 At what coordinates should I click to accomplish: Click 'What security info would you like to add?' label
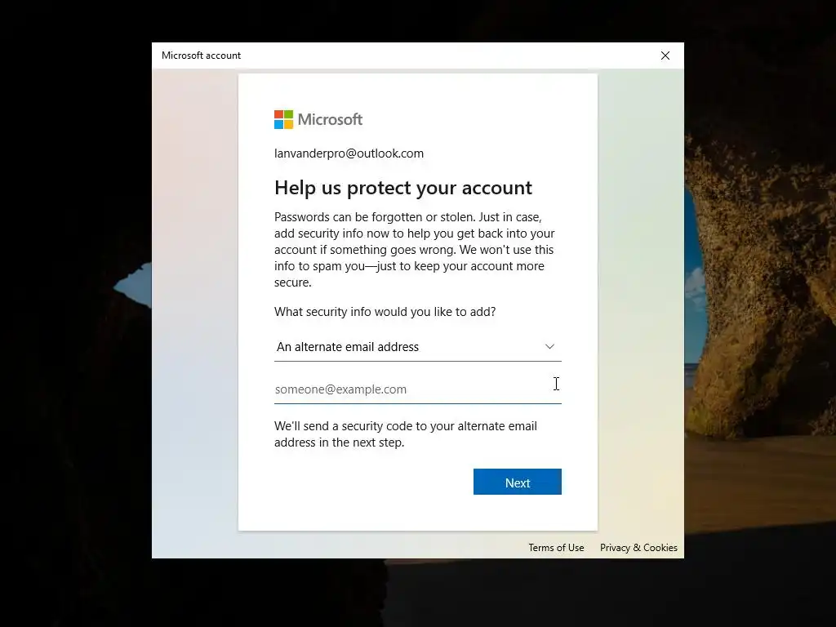385,312
